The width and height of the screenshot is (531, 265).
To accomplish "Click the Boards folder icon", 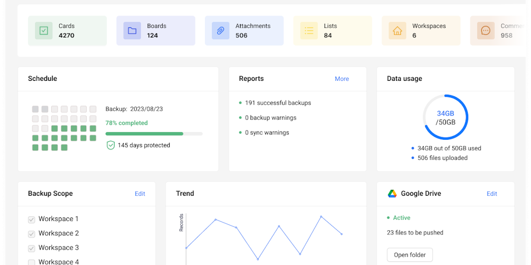I will (x=132, y=31).
